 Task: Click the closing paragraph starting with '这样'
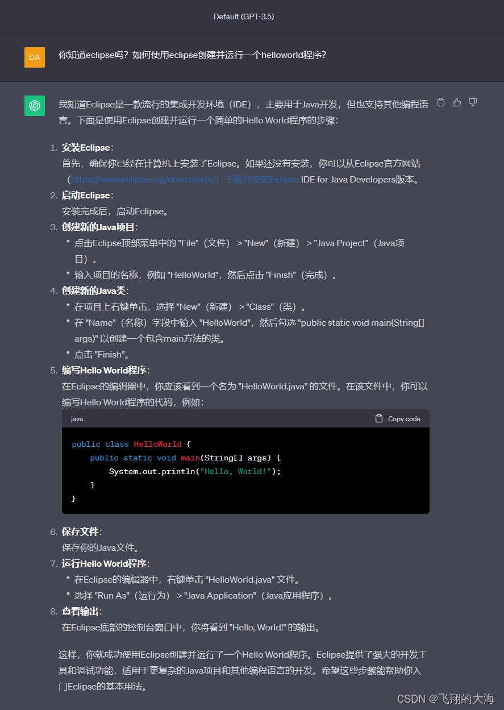point(243,670)
